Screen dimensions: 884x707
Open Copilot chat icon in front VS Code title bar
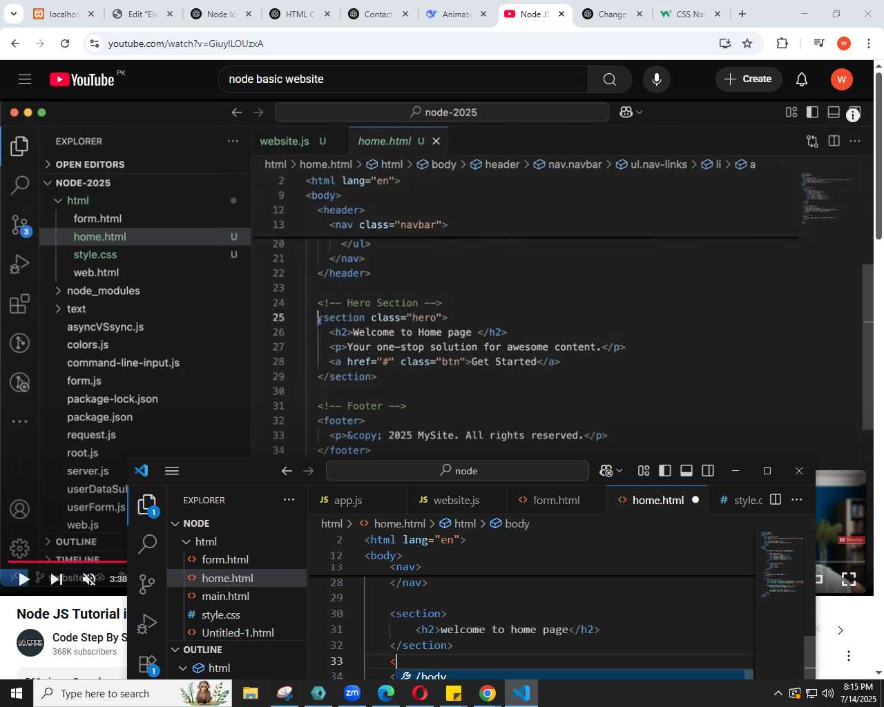[606, 471]
